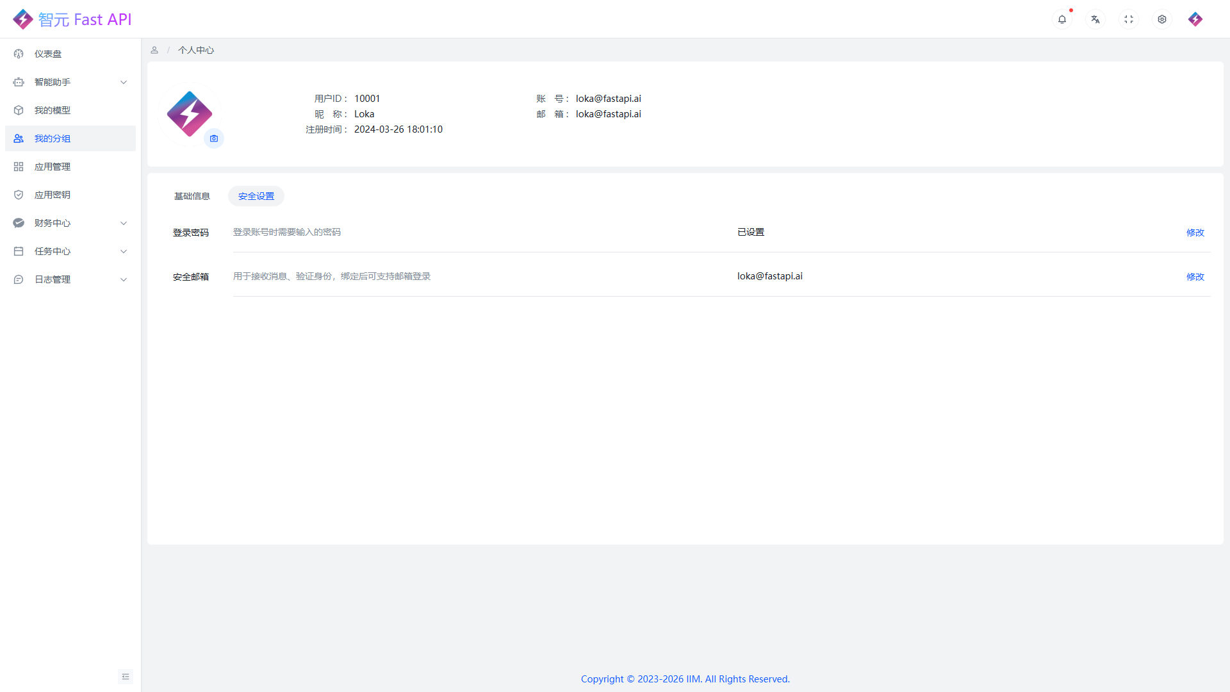Click the language translation icon
Image resolution: width=1230 pixels, height=692 pixels.
click(x=1095, y=19)
